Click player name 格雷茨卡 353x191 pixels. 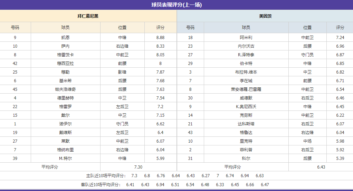pyautogui.click(x=66, y=55)
